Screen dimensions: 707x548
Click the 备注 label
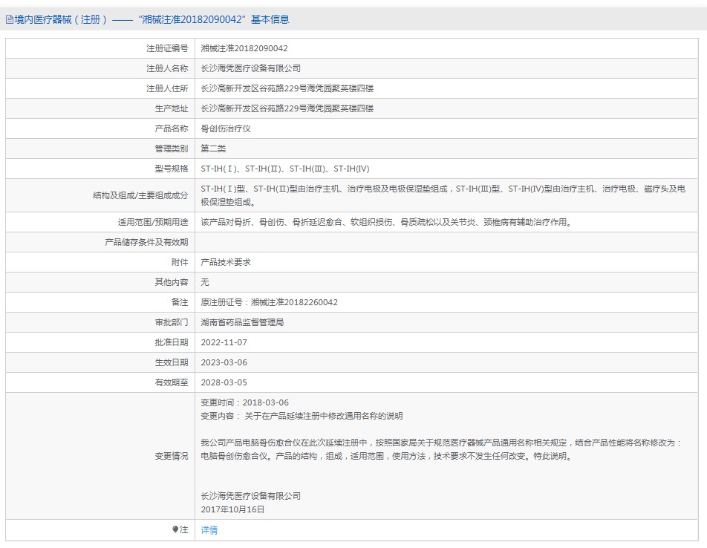coord(180,302)
